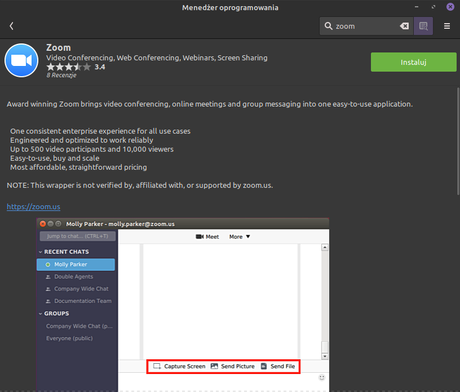The width and height of the screenshot is (460, 392).
Task: Click the Send Picture icon
Action: tap(214, 366)
